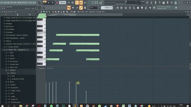Viewport: 191px width, 107px height.
Task: Open the ADD menu
Action: (9, 3)
